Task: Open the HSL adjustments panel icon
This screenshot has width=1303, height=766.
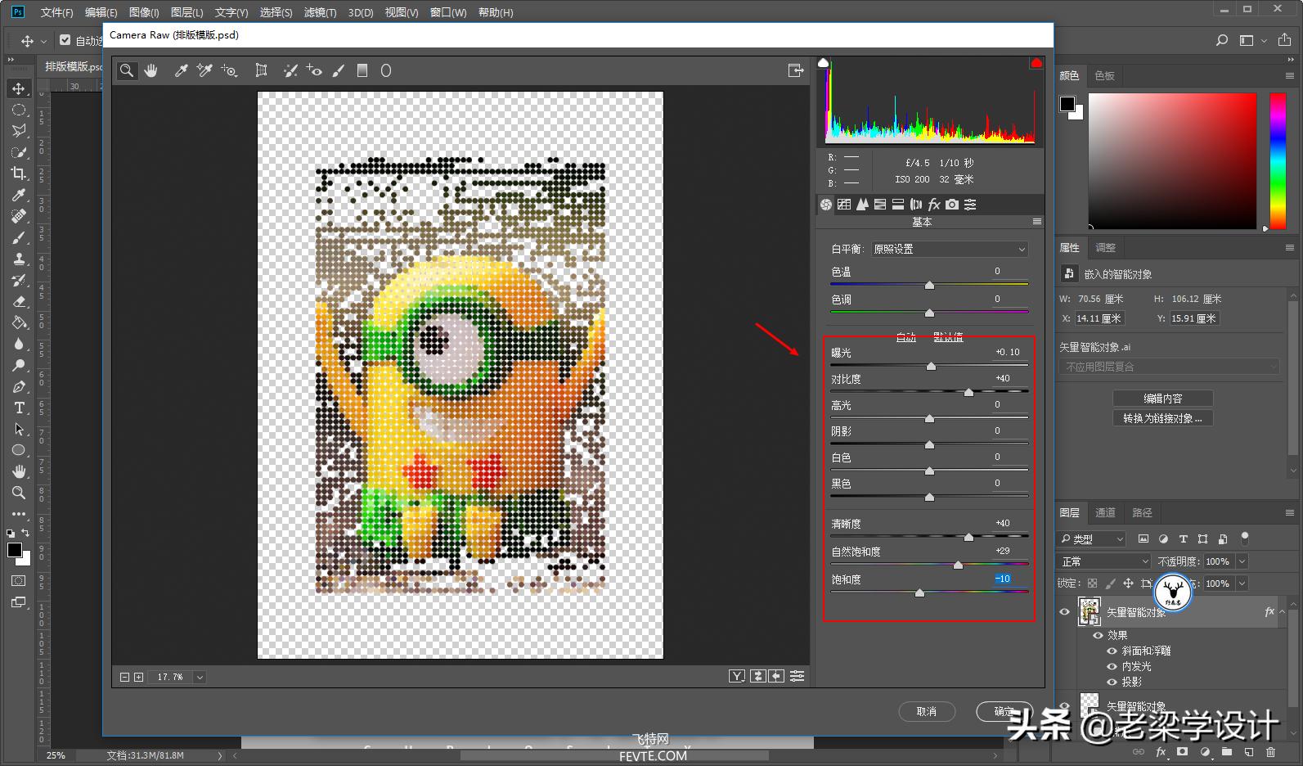Action: pyautogui.click(x=880, y=205)
